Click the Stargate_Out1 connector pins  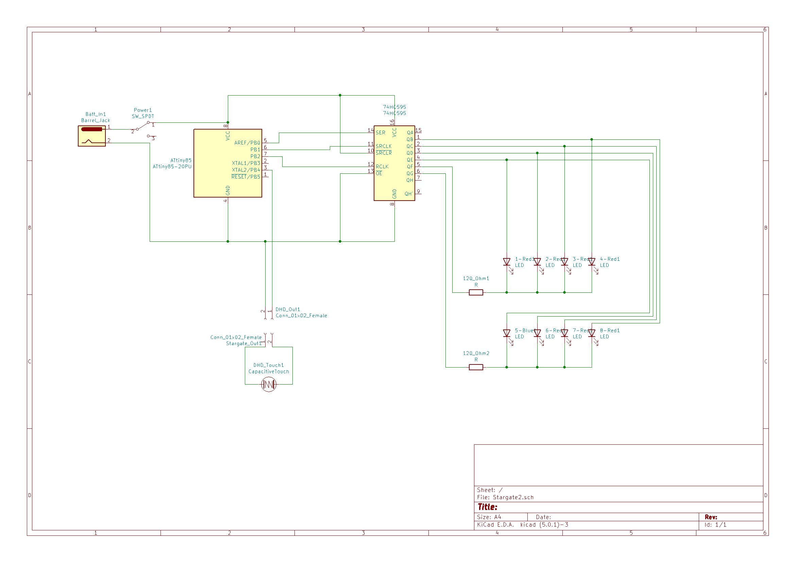(x=269, y=340)
